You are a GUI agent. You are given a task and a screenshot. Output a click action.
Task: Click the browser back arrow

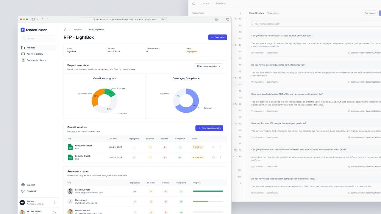42,19
